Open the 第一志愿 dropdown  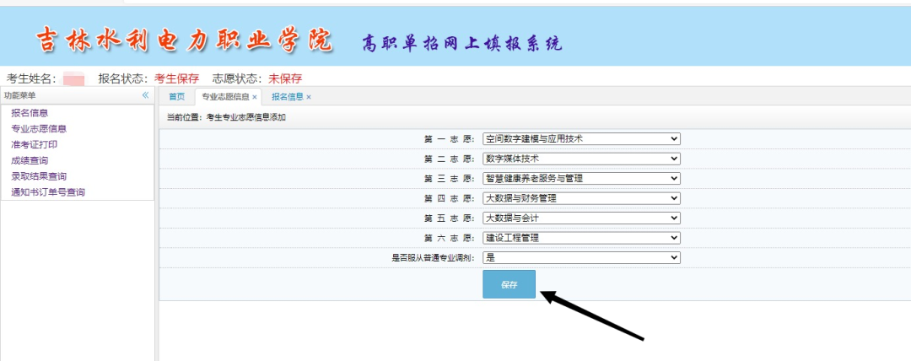pos(581,138)
